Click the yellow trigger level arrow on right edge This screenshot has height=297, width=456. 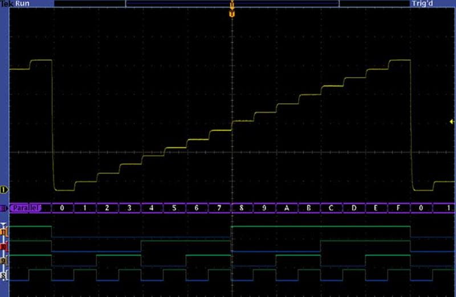(452, 121)
